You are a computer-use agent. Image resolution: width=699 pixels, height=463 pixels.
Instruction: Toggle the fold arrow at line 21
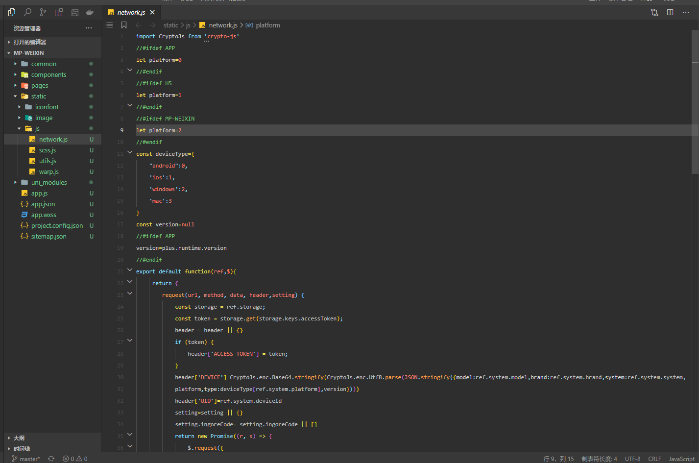pos(130,270)
